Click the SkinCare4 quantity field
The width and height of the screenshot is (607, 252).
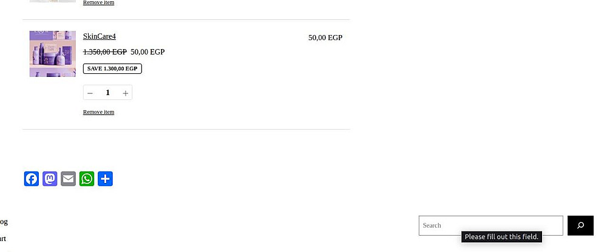(x=108, y=93)
